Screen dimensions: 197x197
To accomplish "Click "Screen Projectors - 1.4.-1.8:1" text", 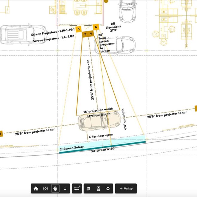I will point(54,39).
